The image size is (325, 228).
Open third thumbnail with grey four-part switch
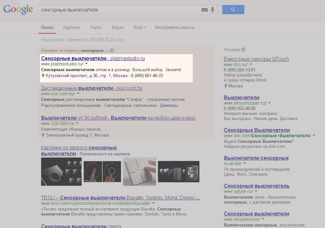click(139, 172)
